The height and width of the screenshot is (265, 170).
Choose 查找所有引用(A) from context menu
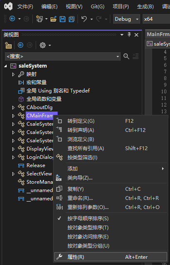(x=111, y=148)
